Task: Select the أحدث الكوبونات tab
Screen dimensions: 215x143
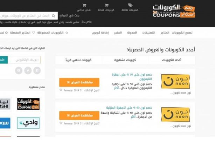Action: [x=172, y=60]
